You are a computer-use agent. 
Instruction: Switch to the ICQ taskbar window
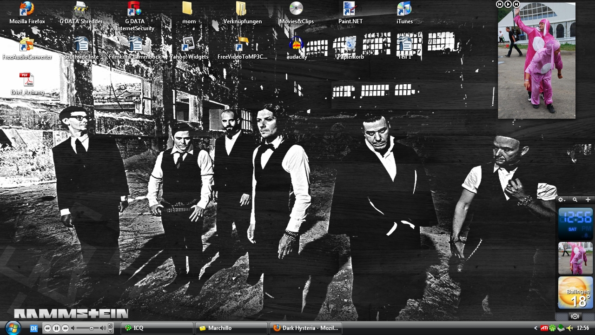click(157, 328)
